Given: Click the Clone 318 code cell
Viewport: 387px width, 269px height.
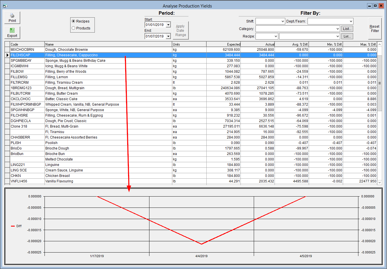Looking at the screenshot, I should point(27,126).
